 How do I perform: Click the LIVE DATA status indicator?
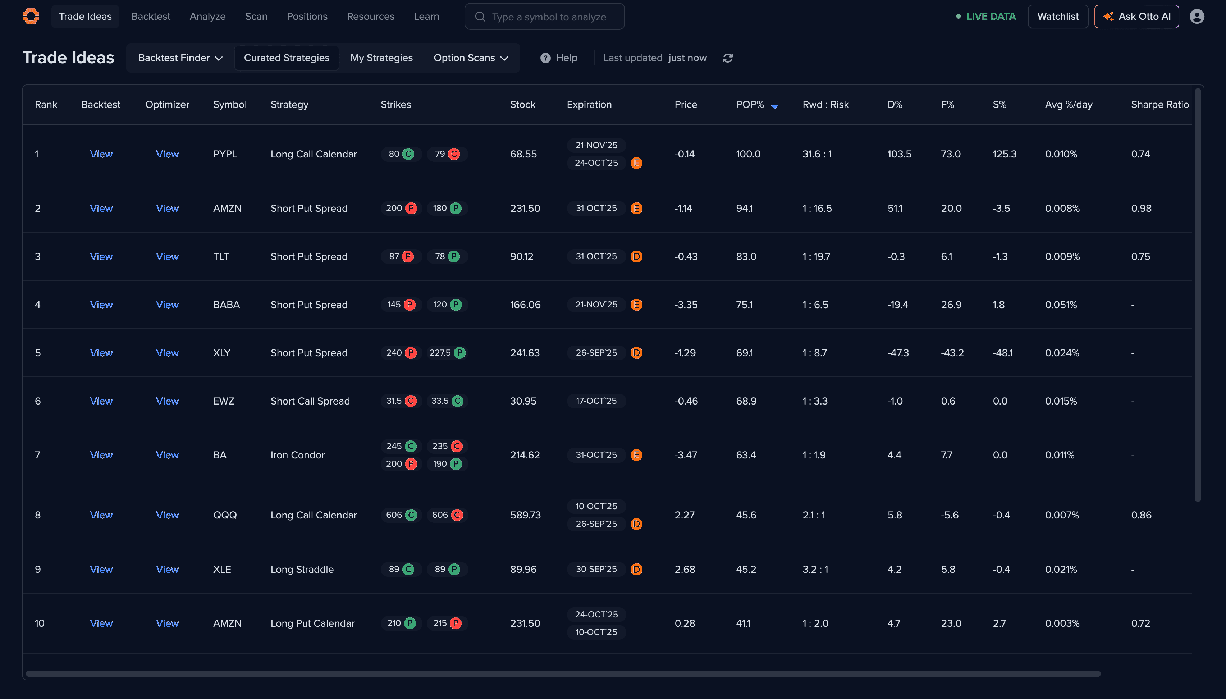point(985,16)
